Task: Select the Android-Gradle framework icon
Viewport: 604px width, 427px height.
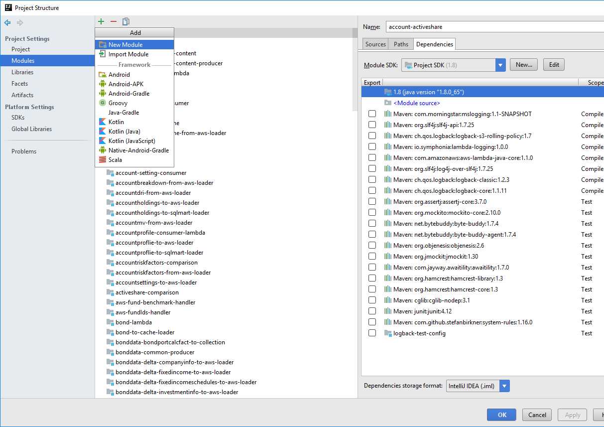Action: (x=103, y=94)
